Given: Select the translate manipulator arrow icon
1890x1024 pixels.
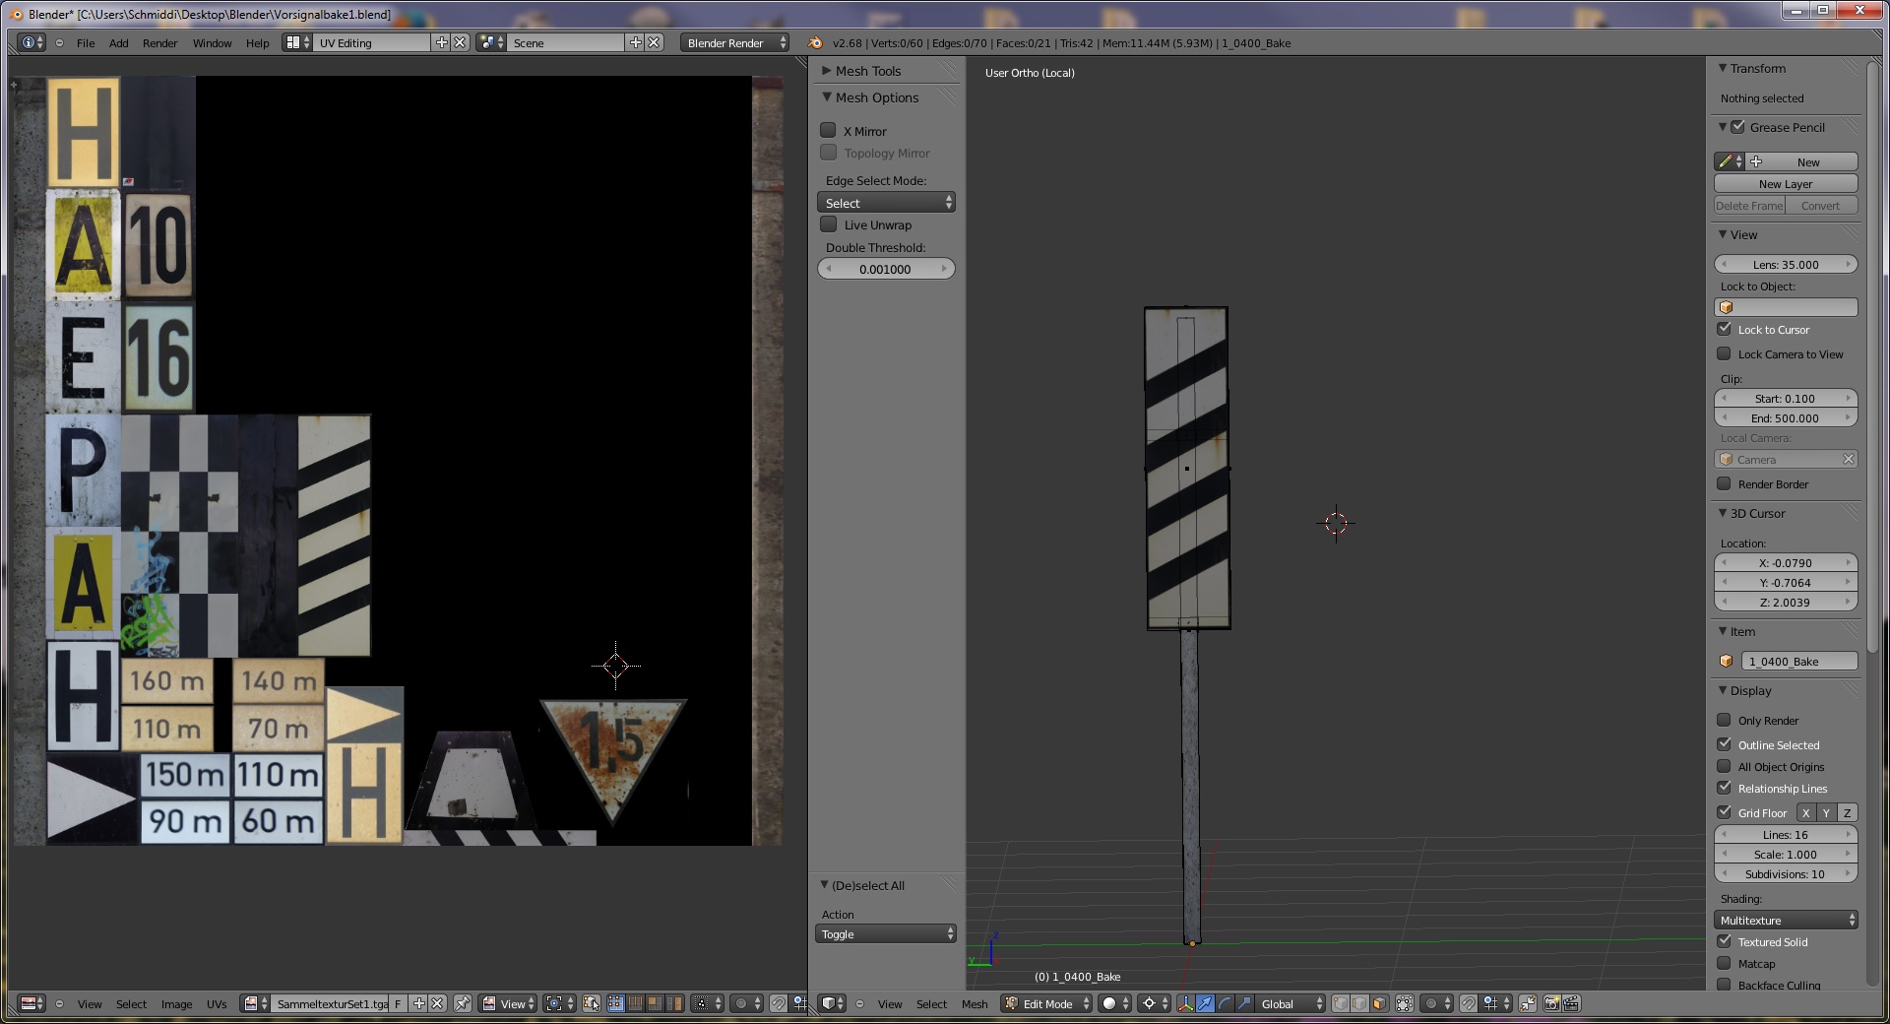Looking at the screenshot, I should 1205,1003.
